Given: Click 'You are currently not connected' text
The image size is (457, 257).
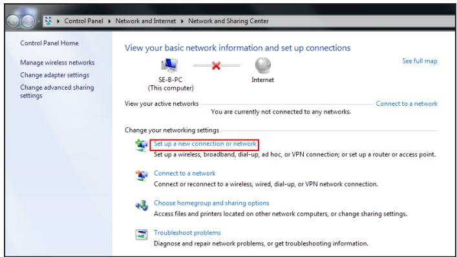Looking at the screenshot, I should (x=281, y=112).
